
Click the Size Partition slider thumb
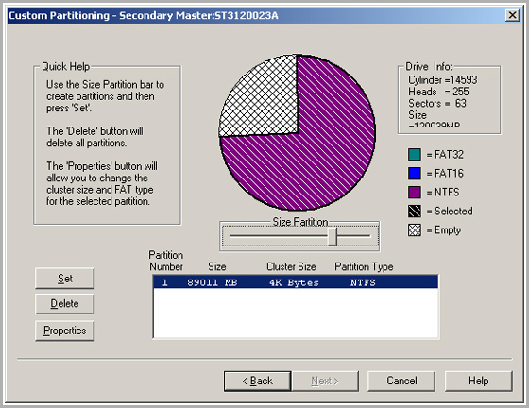[x=333, y=236]
